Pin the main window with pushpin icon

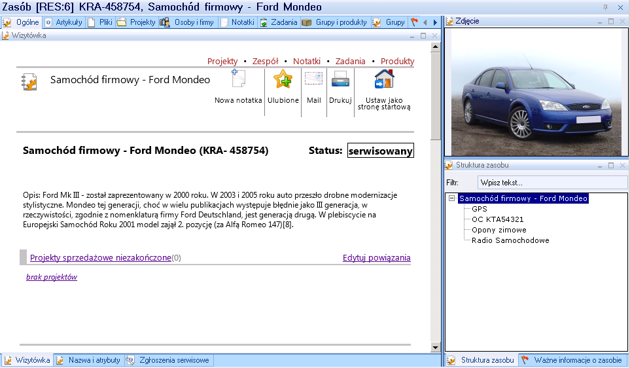coord(605,7)
